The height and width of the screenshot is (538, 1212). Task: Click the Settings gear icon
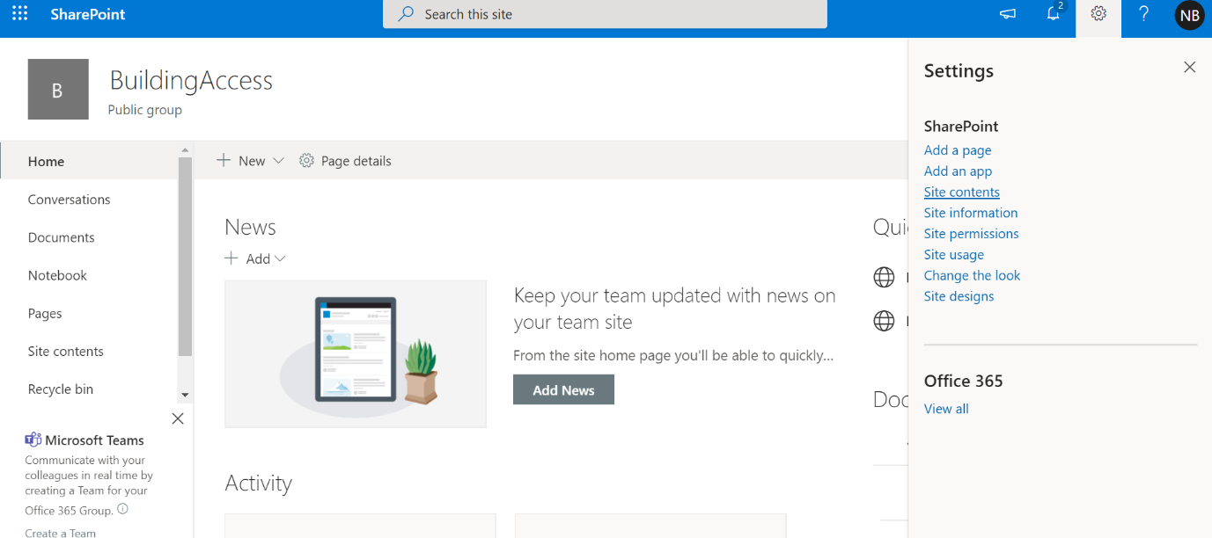(x=1098, y=14)
